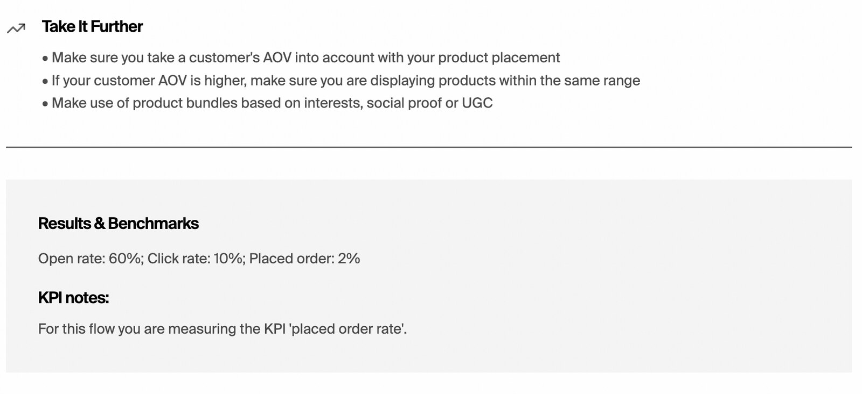Click the 'placed order rate' KPI sentence

point(223,329)
